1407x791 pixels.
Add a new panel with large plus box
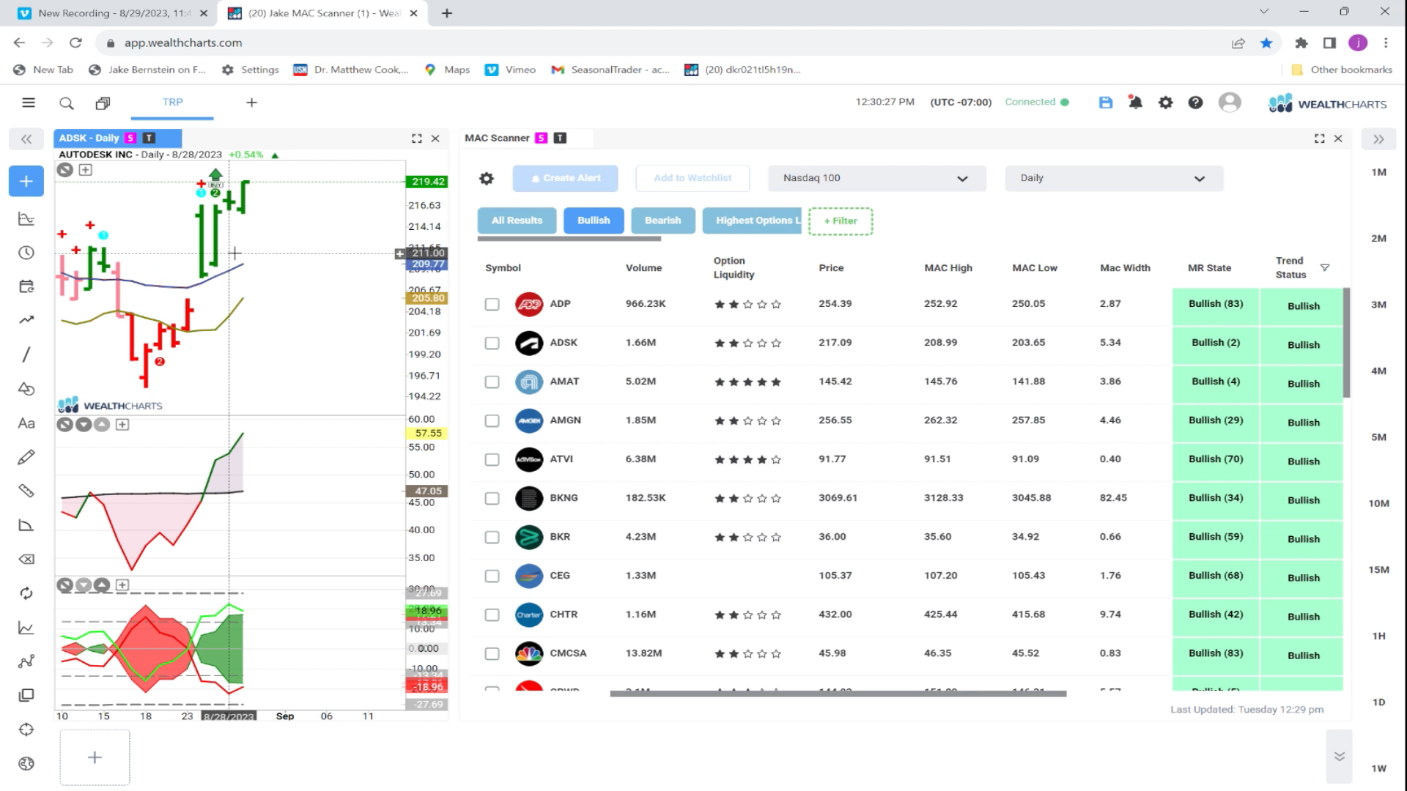point(95,757)
